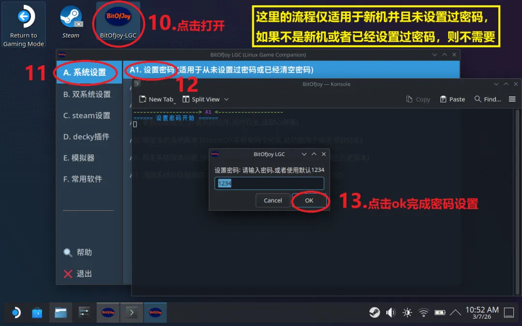Click Paste in the Konsole toolbar
The height and width of the screenshot is (326, 522).
tap(452, 99)
